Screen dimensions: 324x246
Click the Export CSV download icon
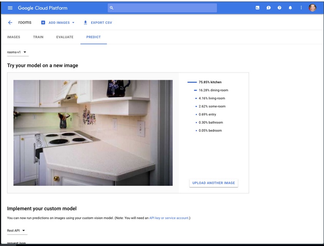[86, 23]
